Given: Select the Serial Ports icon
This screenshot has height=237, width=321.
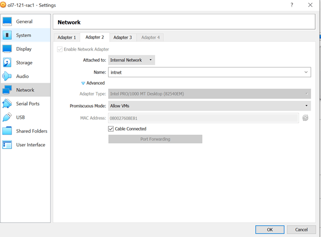Looking at the screenshot, I should 7,104.
